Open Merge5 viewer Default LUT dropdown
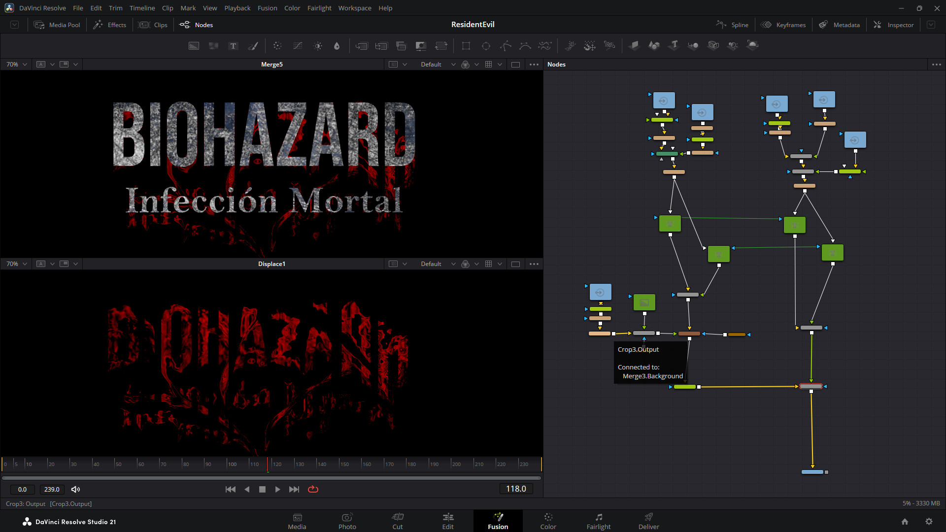Screen dimensions: 946x532 tap(438, 65)
